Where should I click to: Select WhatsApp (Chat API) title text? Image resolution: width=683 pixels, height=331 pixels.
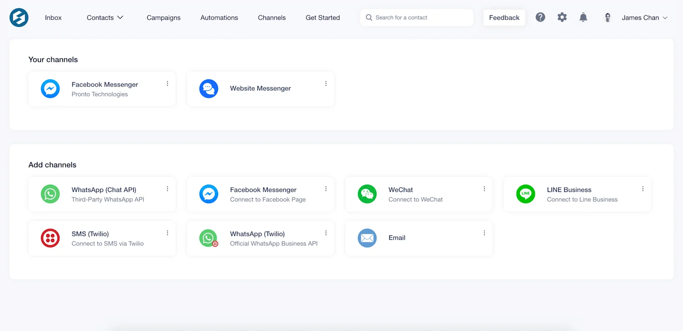pyautogui.click(x=104, y=190)
